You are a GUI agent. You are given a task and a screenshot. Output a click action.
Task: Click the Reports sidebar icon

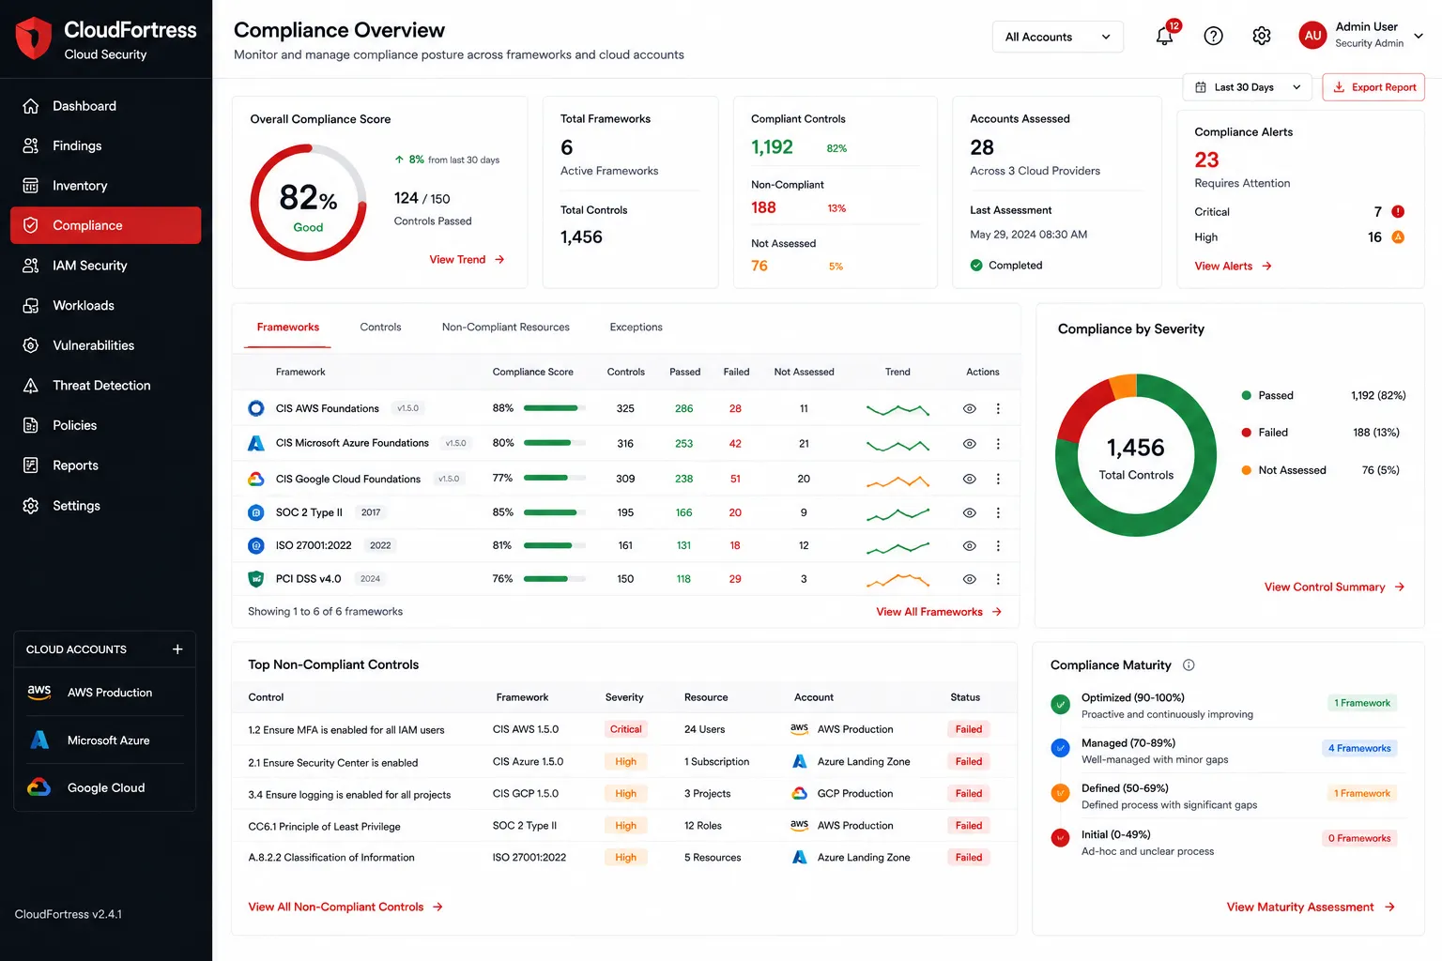pyautogui.click(x=31, y=465)
